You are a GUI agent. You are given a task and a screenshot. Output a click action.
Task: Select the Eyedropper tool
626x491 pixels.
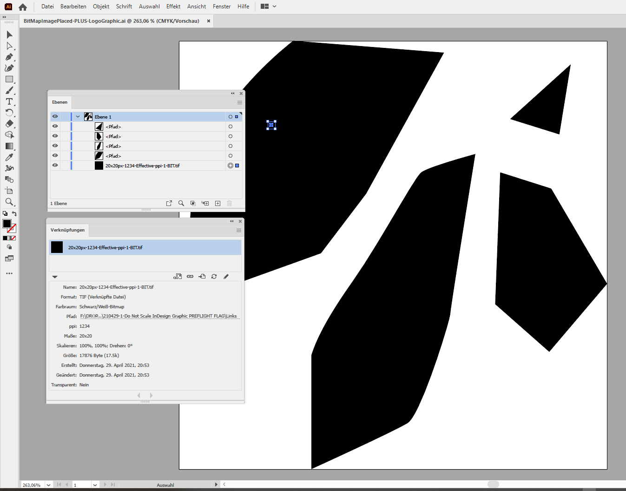[9, 157]
